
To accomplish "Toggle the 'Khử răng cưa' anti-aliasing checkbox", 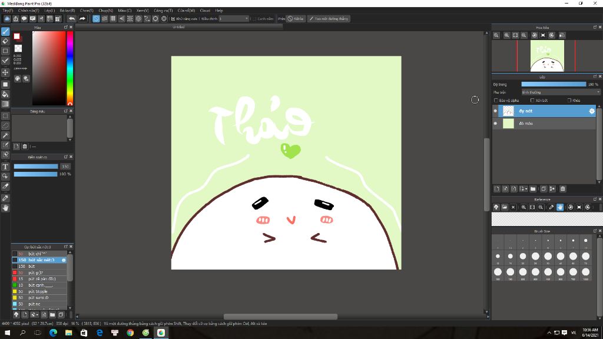I will [173, 18].
